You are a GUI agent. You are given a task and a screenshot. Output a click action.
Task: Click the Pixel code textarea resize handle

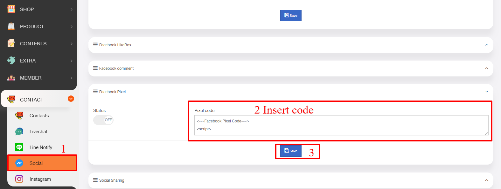pyautogui.click(x=487, y=134)
